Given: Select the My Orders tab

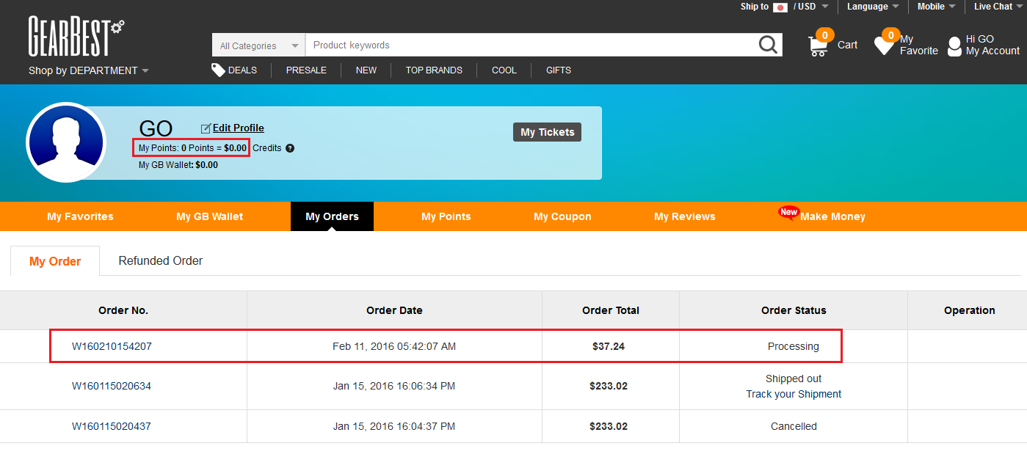Looking at the screenshot, I should [x=332, y=216].
